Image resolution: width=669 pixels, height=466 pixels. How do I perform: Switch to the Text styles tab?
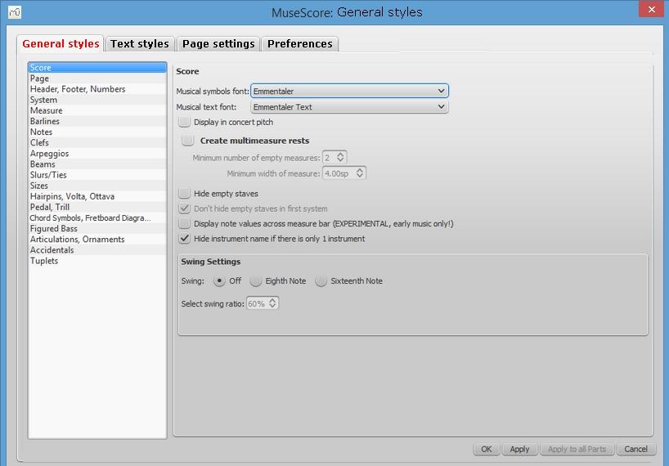pyautogui.click(x=140, y=44)
